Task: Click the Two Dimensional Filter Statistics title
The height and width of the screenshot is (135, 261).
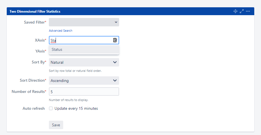Action: point(35,12)
